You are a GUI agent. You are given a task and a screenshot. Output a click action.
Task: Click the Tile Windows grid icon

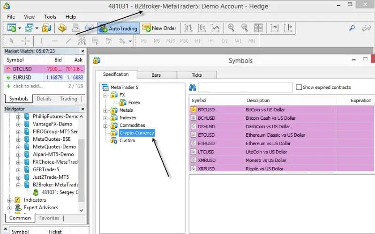pyautogui.click(x=258, y=28)
